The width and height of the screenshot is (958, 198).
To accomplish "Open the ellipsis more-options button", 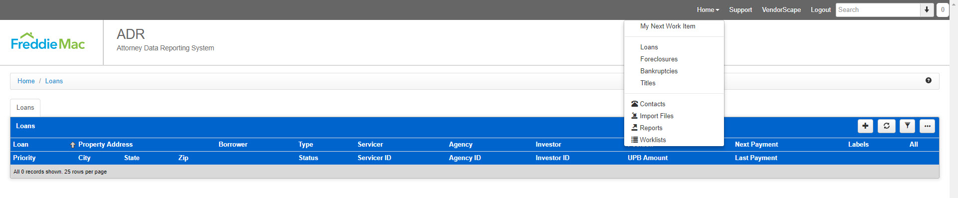I will 927,126.
